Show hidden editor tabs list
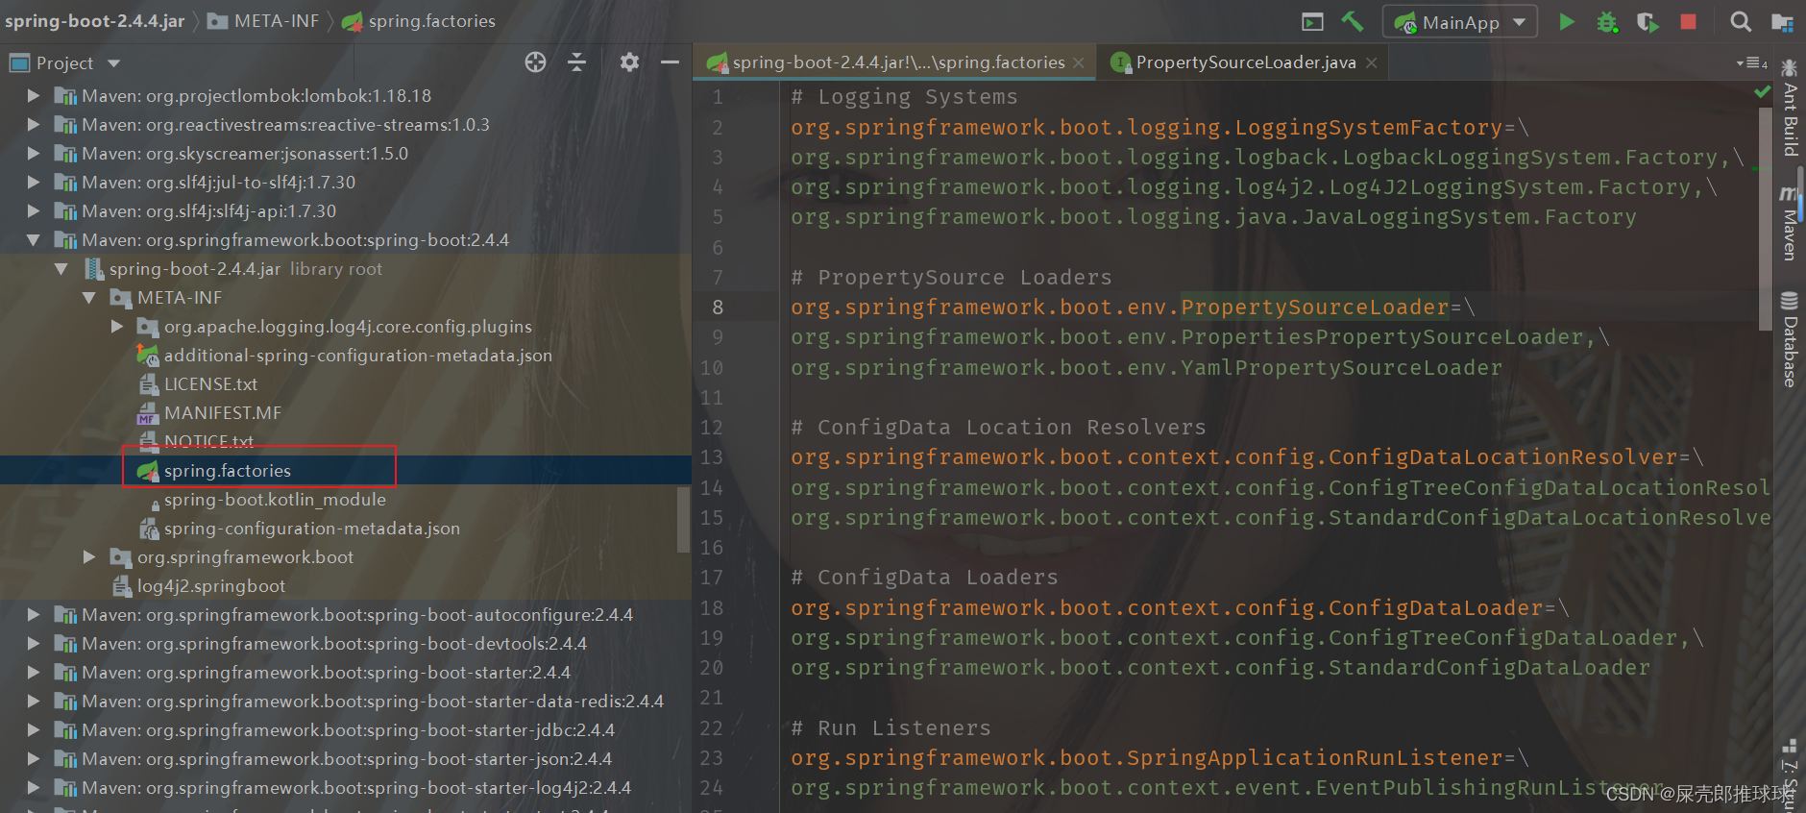Image resolution: width=1806 pixels, height=813 pixels. [x=1752, y=62]
